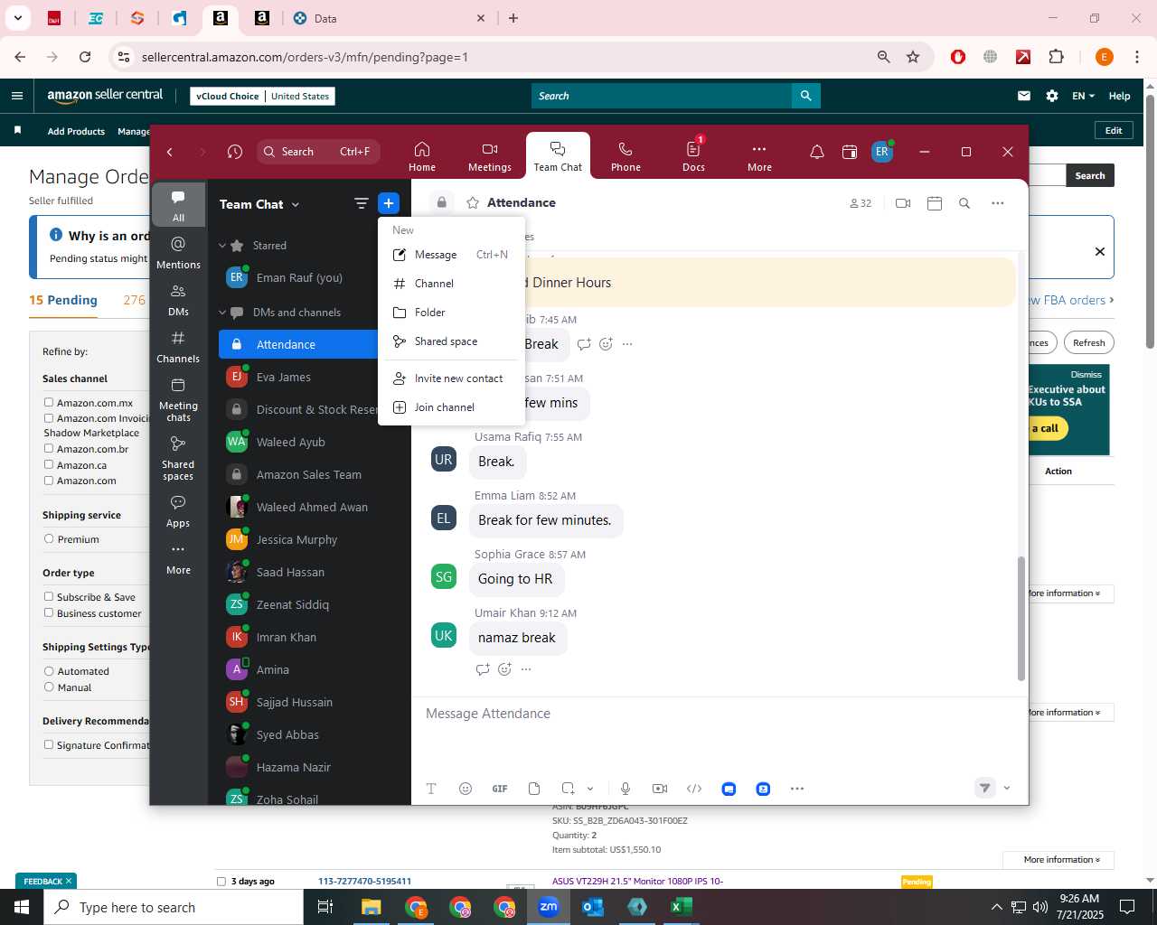Open Zoom history clock icon
The height and width of the screenshot is (925, 1157).
(235, 152)
